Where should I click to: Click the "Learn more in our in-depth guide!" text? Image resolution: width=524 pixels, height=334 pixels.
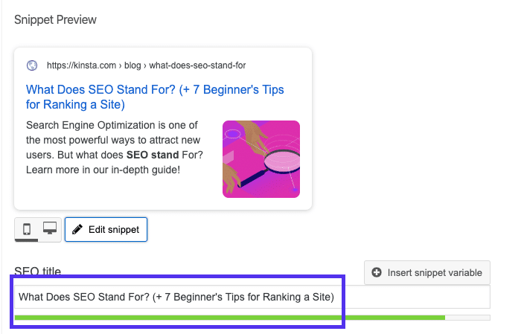tap(103, 170)
